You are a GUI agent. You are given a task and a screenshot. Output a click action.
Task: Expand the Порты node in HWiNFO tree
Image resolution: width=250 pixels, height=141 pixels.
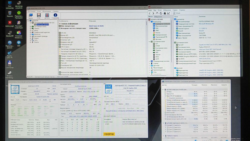pos(30,42)
